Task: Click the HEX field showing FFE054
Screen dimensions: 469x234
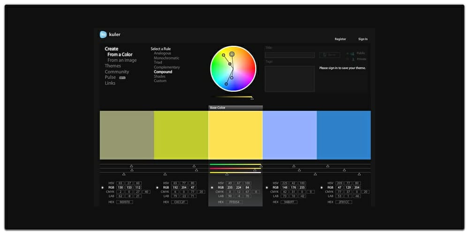Action: pyautogui.click(x=234, y=202)
